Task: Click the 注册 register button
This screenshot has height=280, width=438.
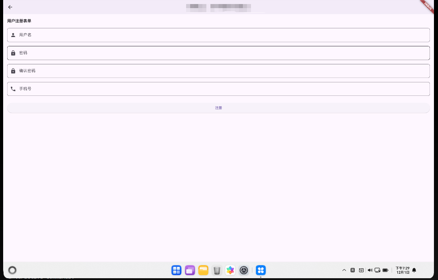Action: (x=219, y=108)
